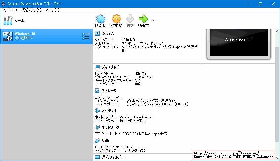Click Intel PRO/1000 MT Desktop (NAT) adapter
280x161 pixels.
coord(141,134)
